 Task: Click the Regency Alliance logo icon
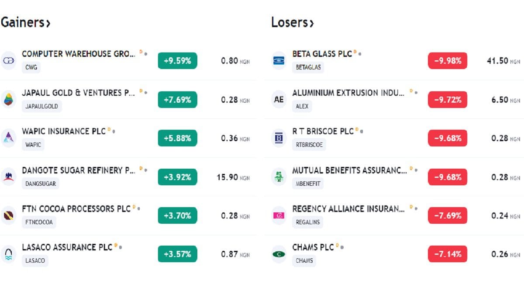point(279,215)
